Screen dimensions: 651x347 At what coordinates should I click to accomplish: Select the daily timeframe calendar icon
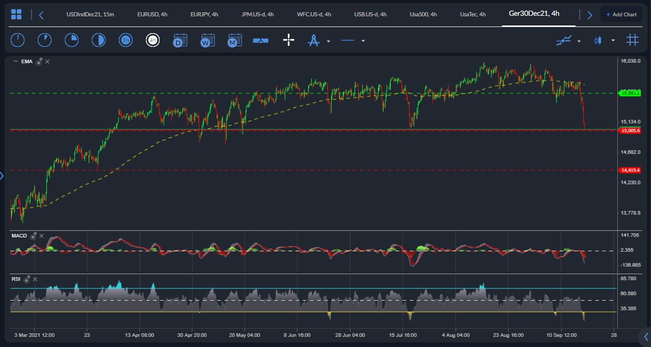coord(180,40)
